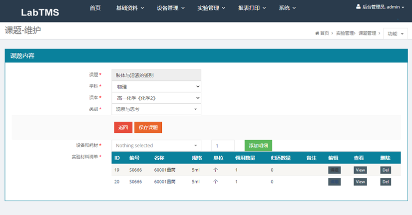Open the 基础资料 menu
This screenshot has width=412, height=215.
130,8
